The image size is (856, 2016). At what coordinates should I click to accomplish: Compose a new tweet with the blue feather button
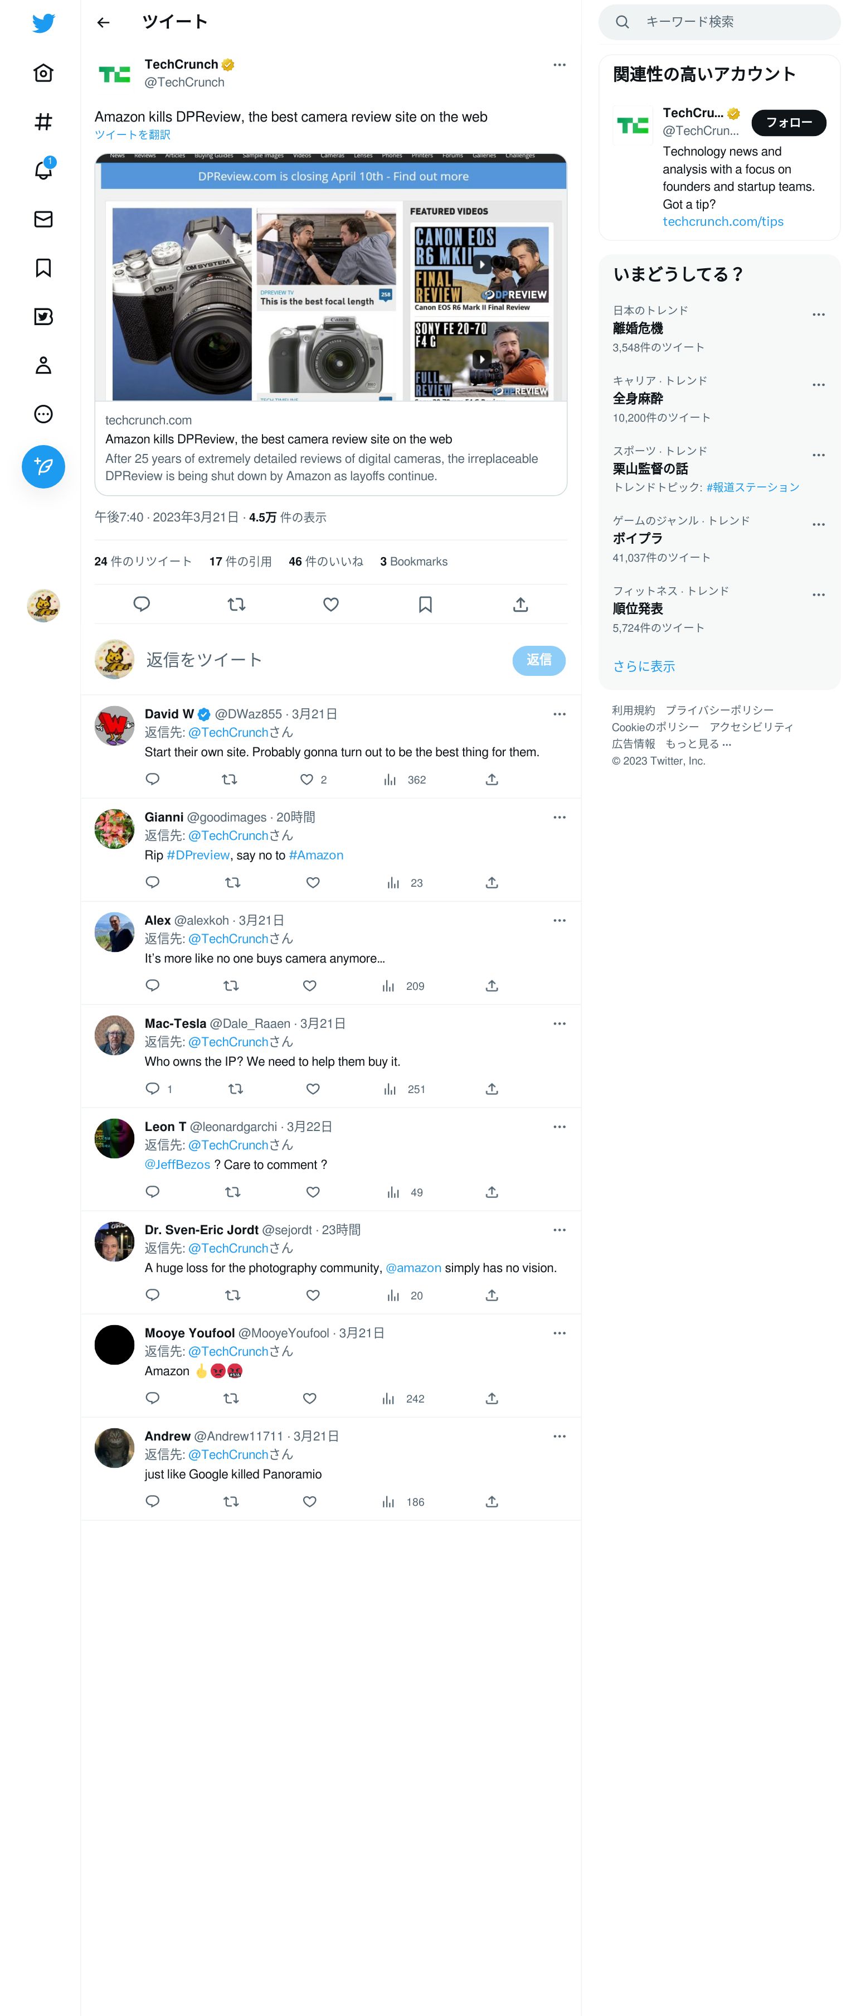[43, 466]
